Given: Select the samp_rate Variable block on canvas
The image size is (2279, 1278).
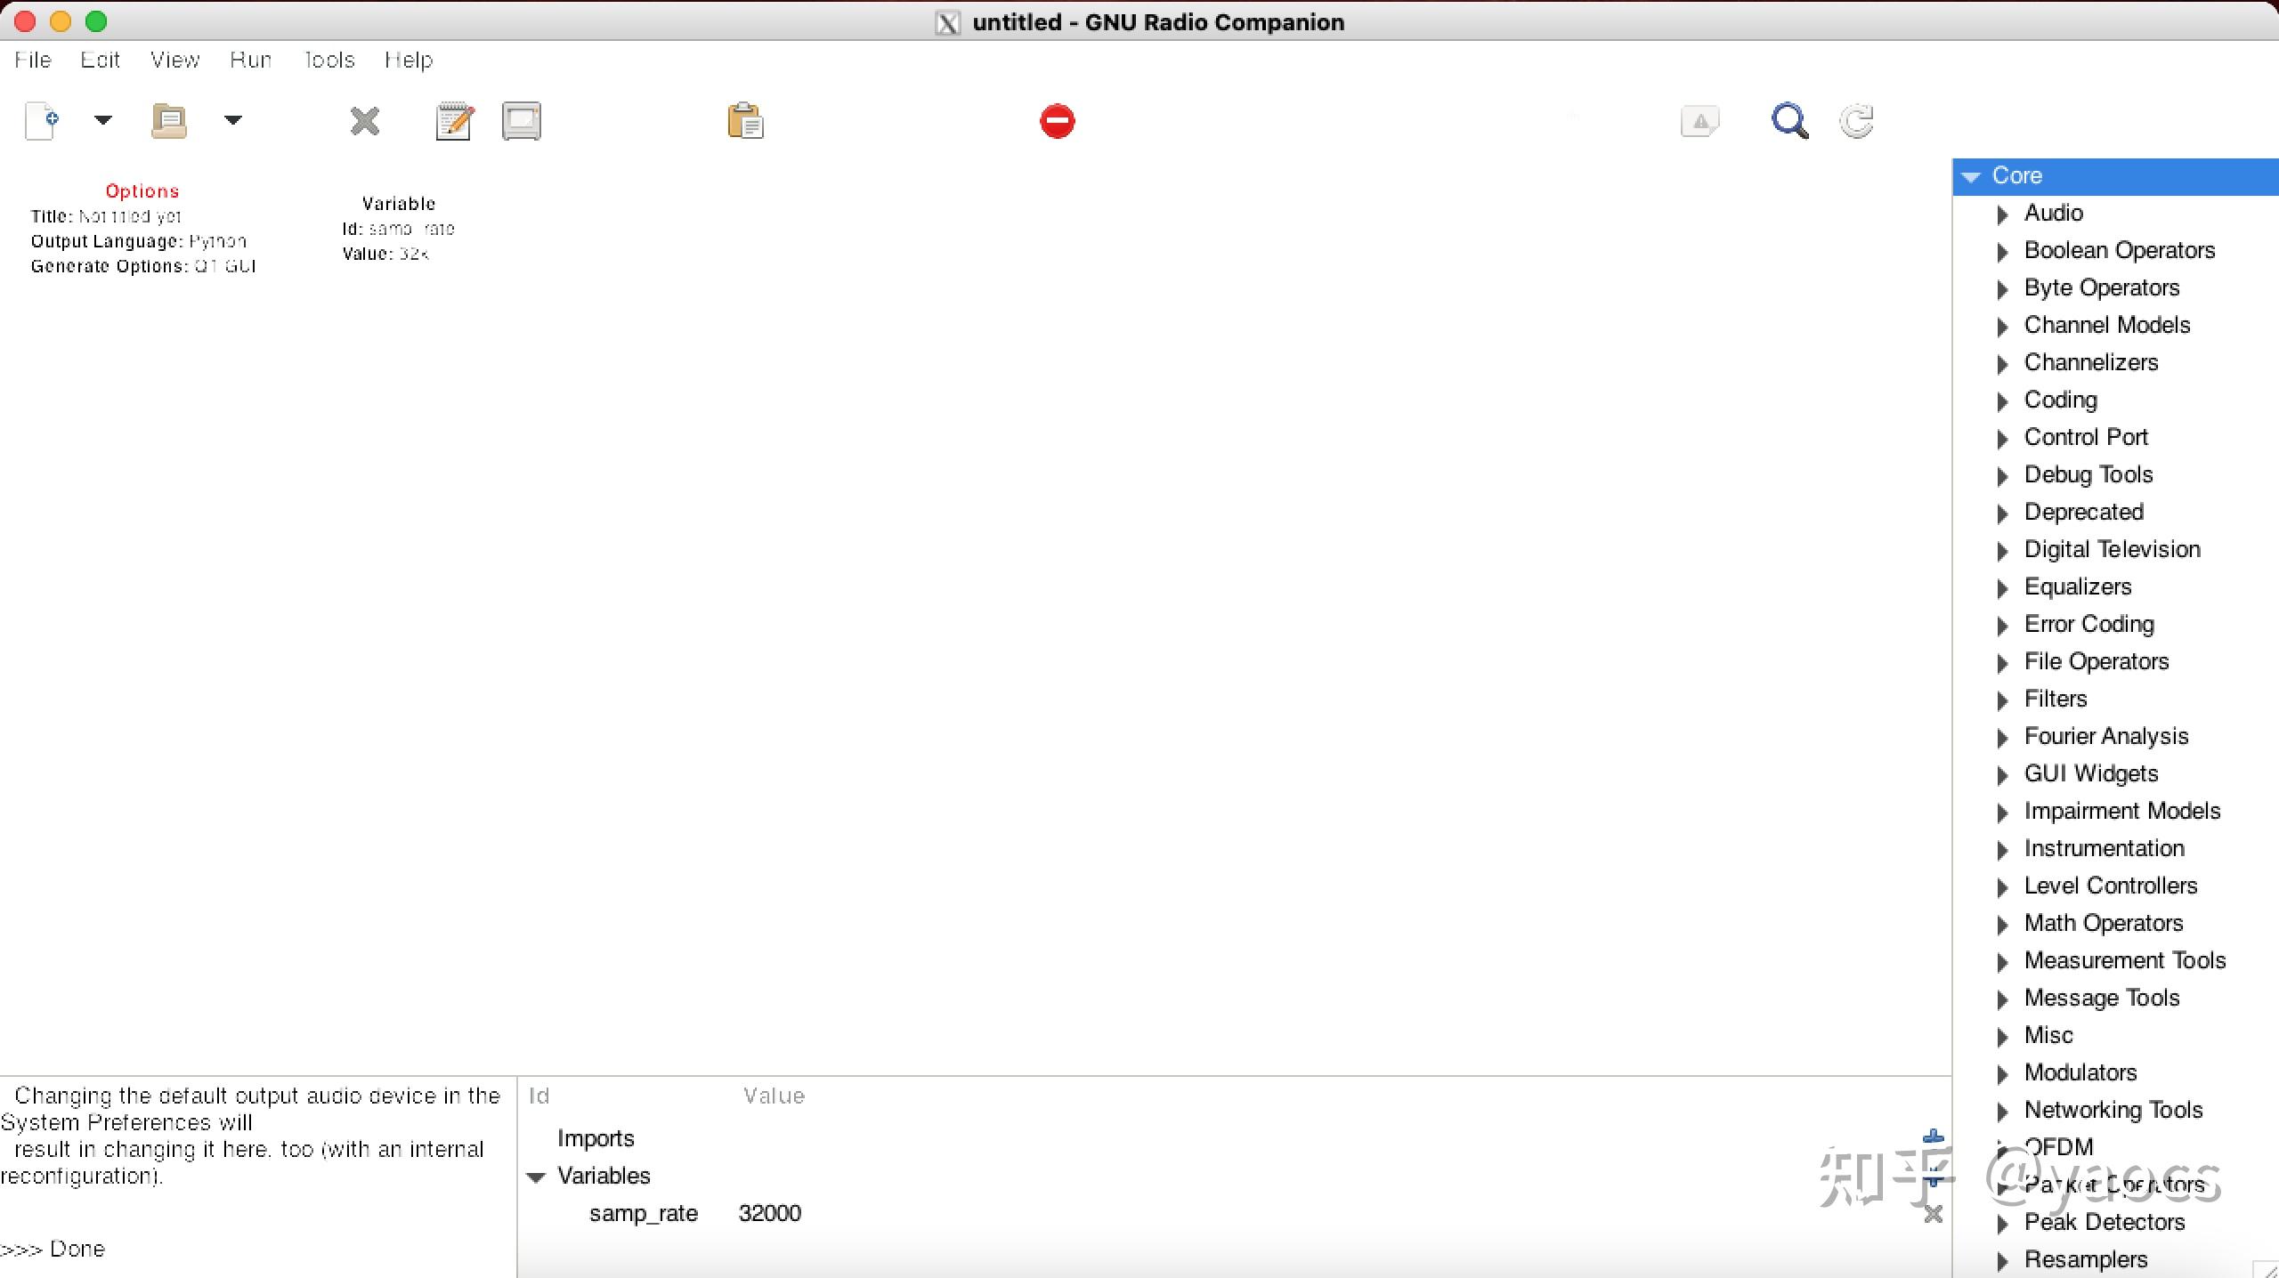Looking at the screenshot, I should 398,229.
